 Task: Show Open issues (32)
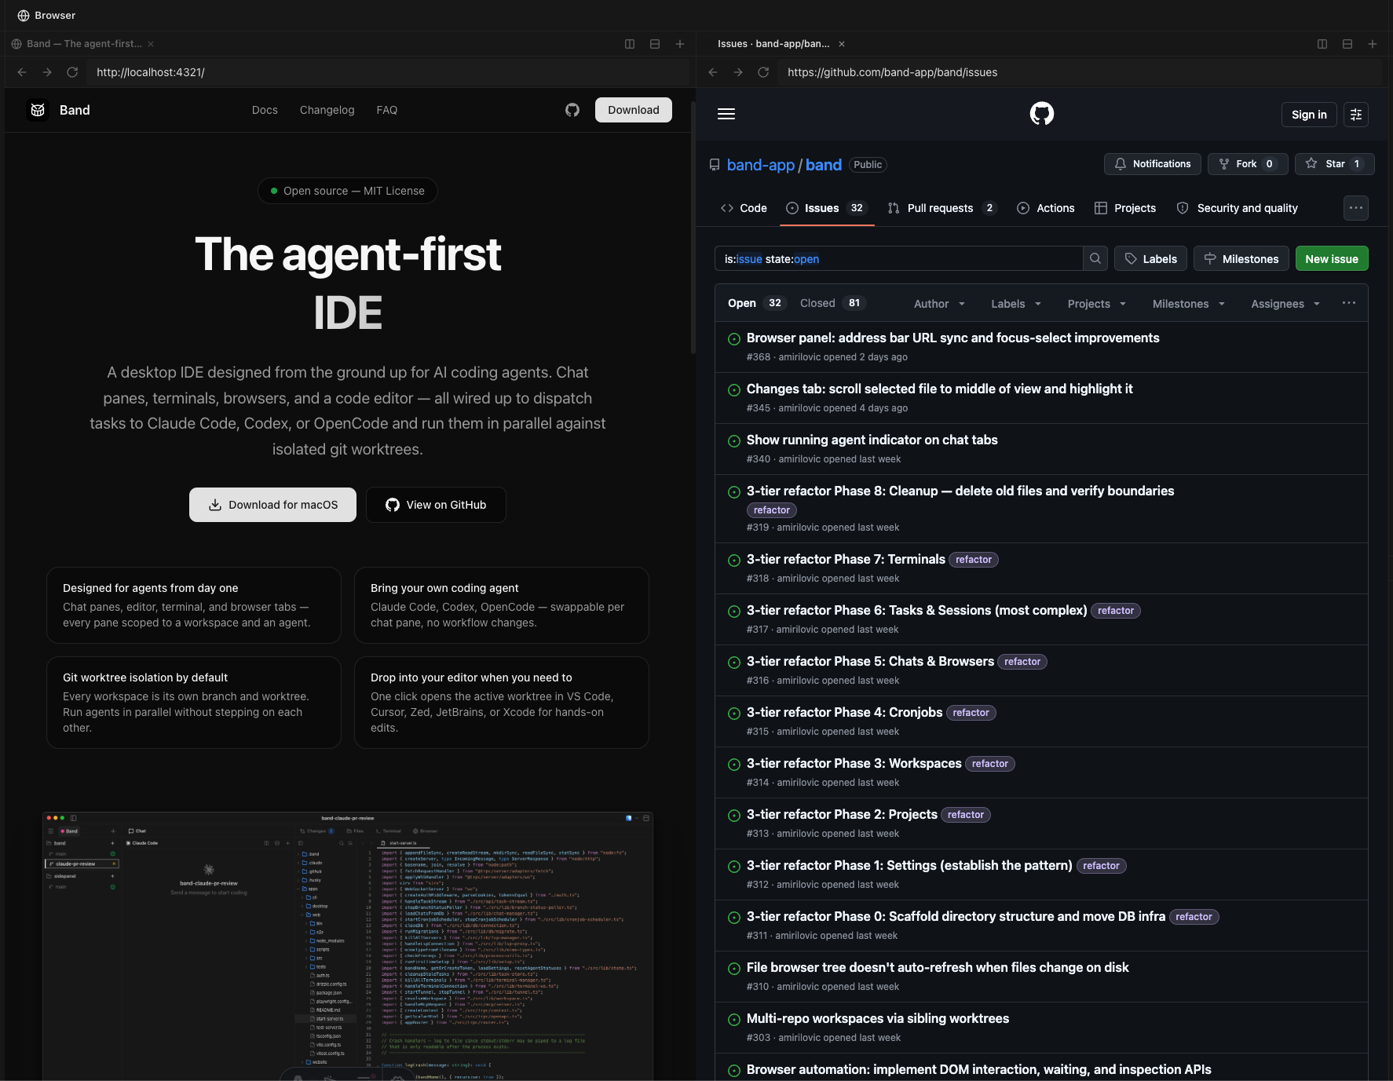tap(755, 303)
